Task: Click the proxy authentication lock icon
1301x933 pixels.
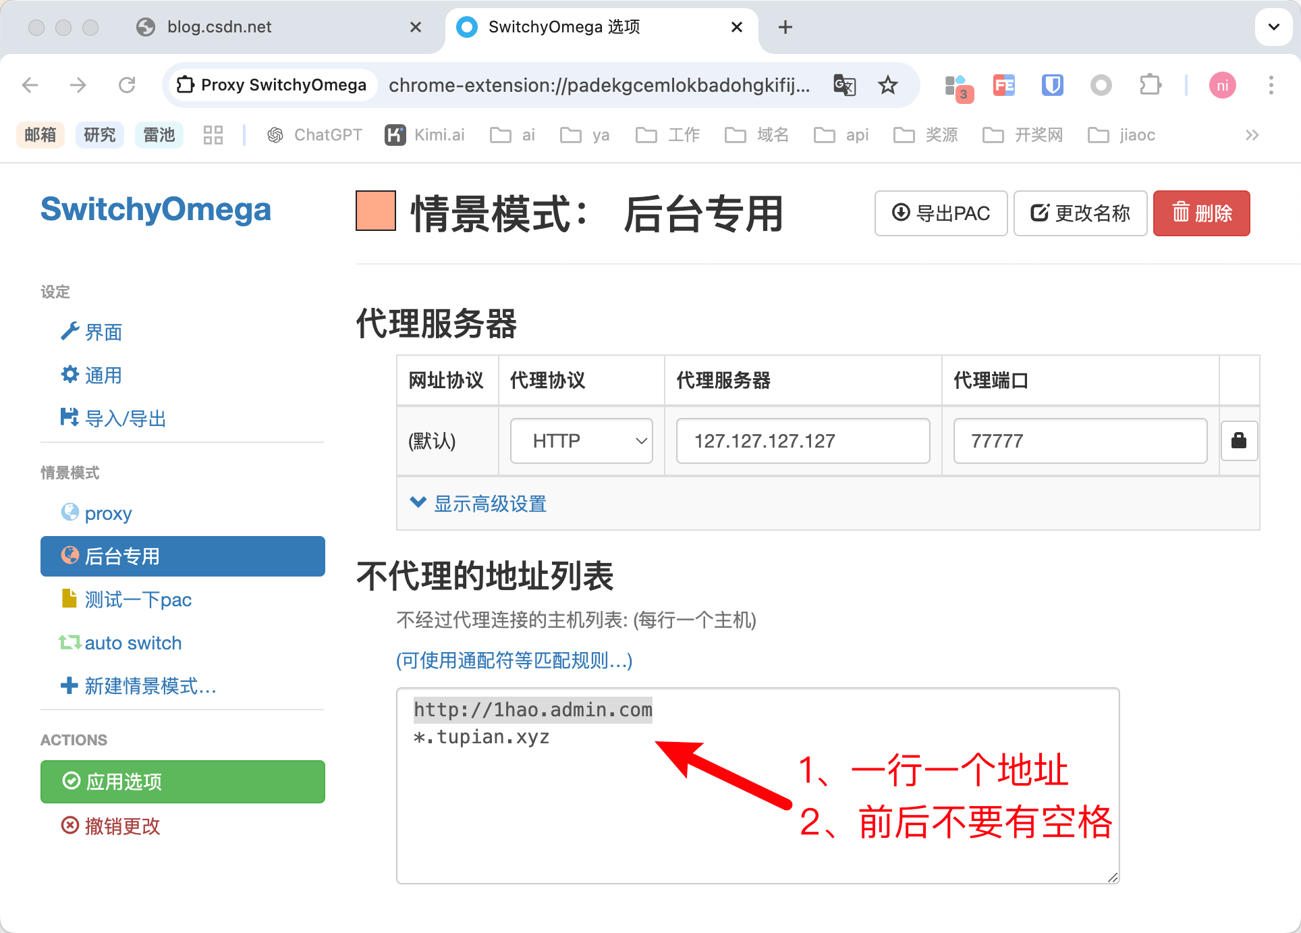Action: coord(1239,441)
